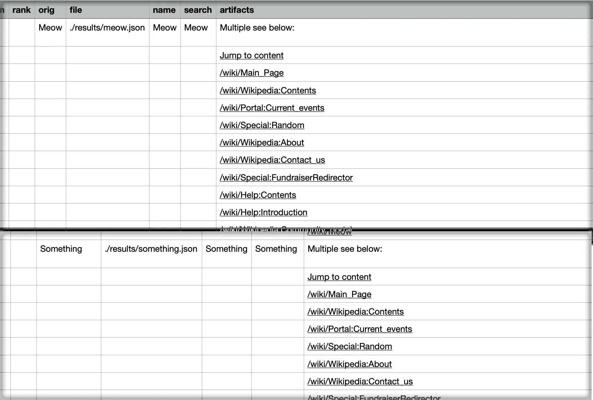The image size is (593, 400).
Task: Click the Jump to content link for something.json
Action: click(x=339, y=277)
